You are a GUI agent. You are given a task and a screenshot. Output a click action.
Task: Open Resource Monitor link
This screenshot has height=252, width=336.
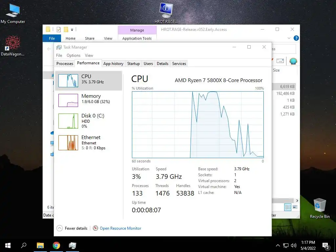(120, 228)
